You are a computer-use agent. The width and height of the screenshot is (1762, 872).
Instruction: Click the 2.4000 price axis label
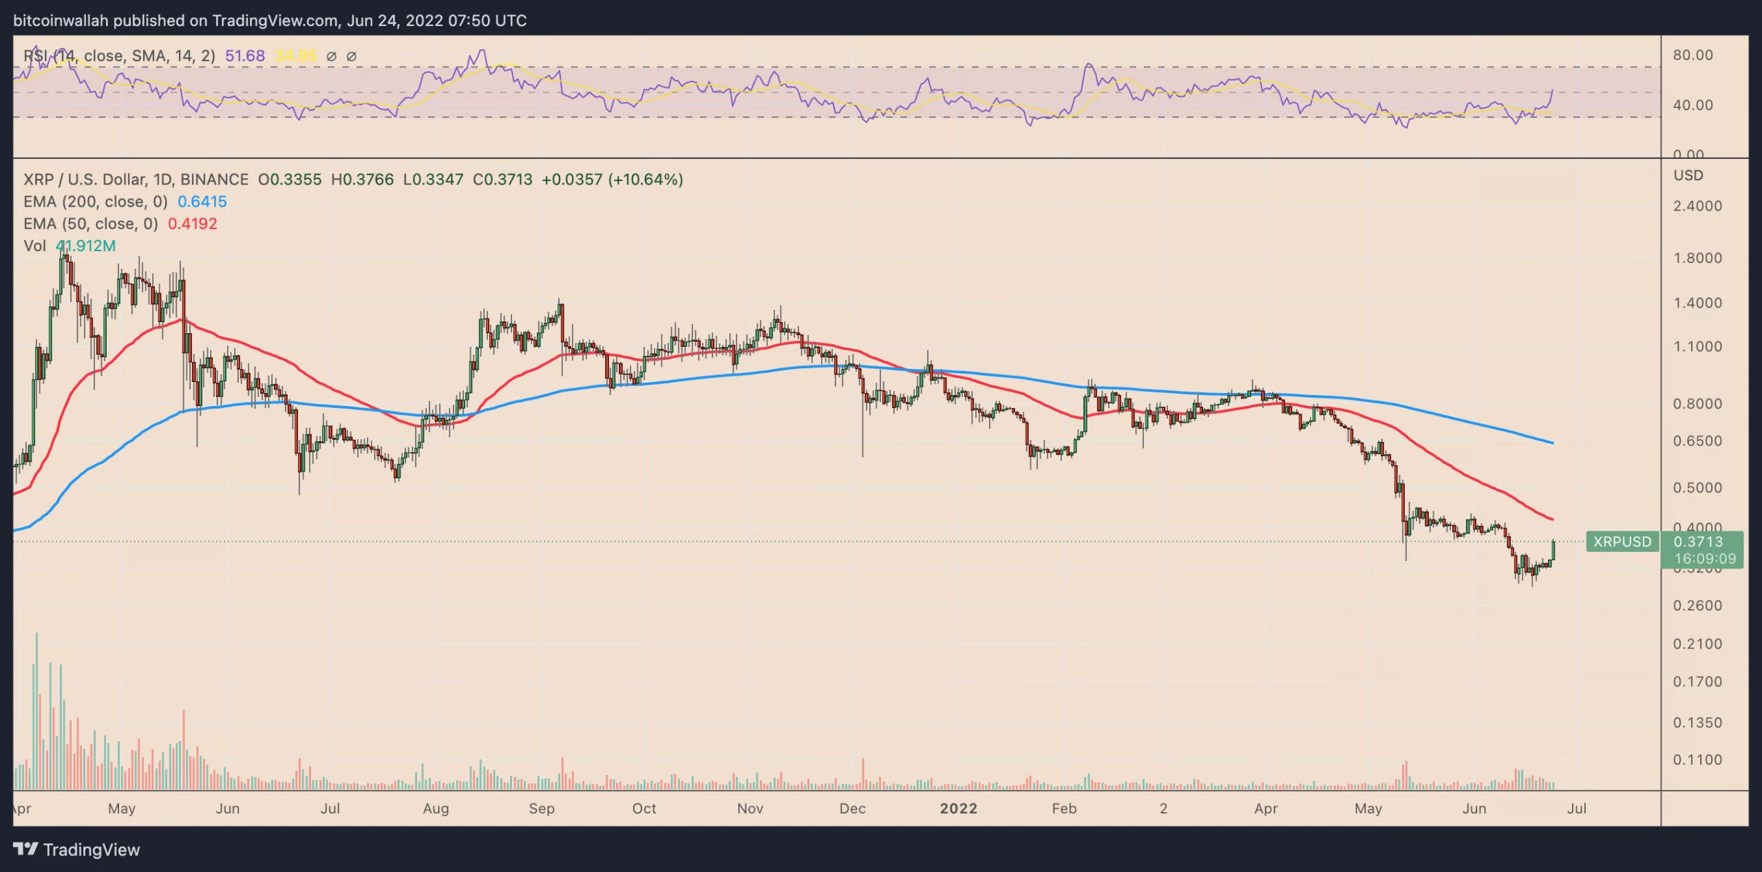coord(1697,206)
